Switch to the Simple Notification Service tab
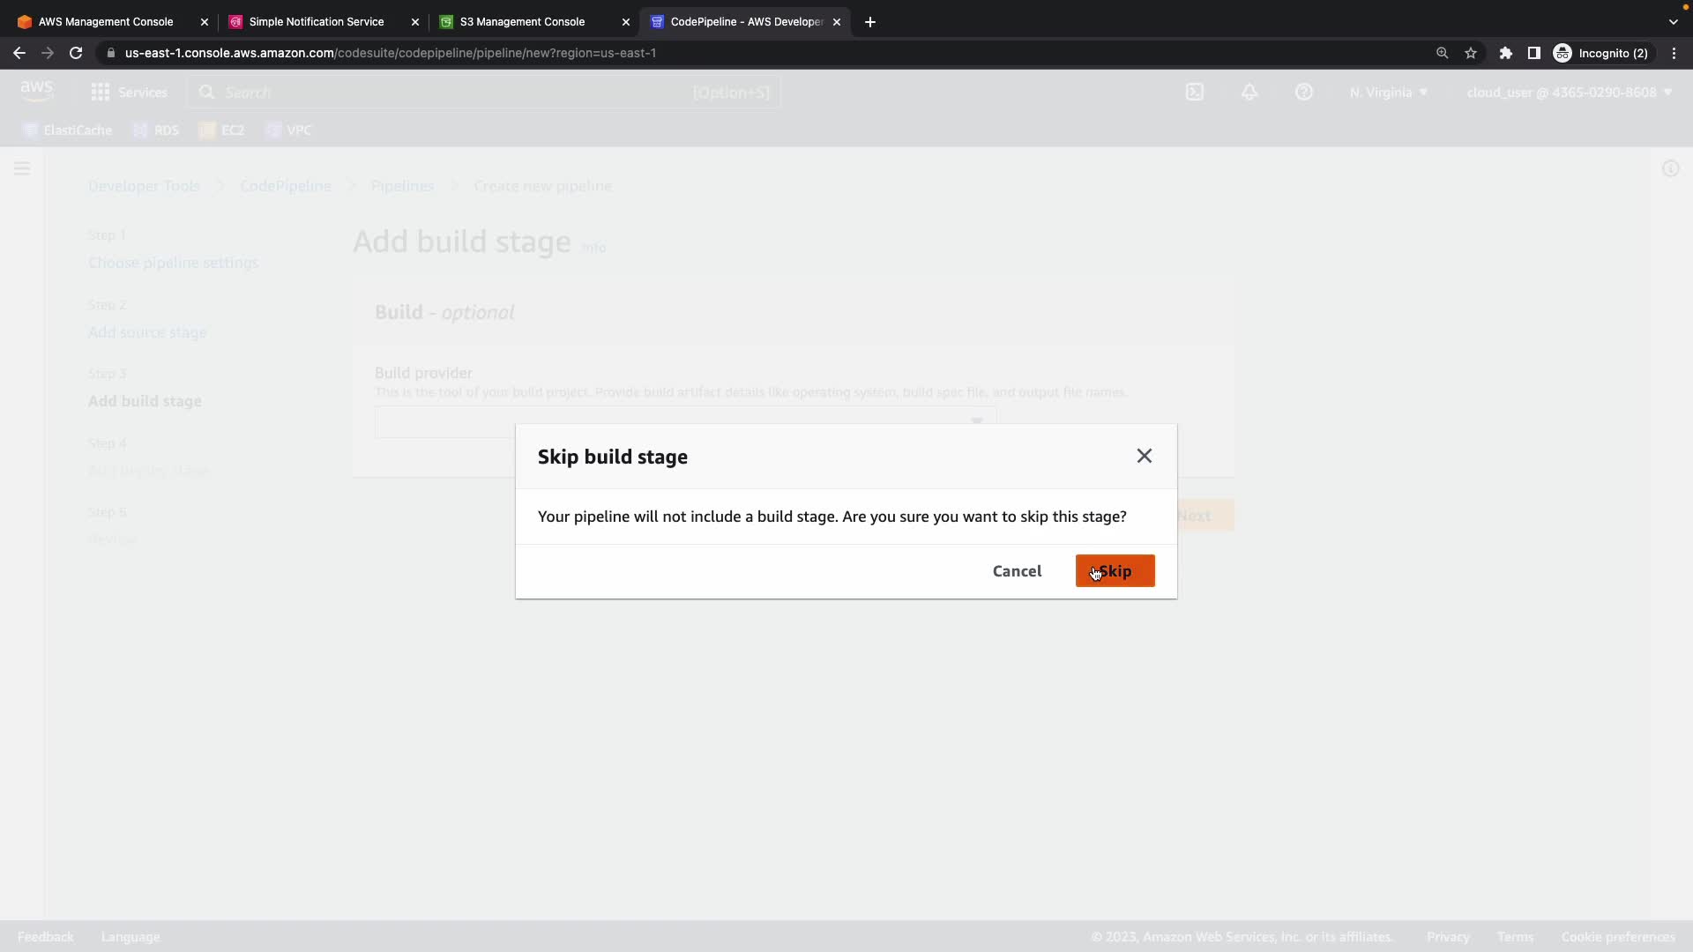The width and height of the screenshot is (1693, 952). pyautogui.click(x=316, y=21)
